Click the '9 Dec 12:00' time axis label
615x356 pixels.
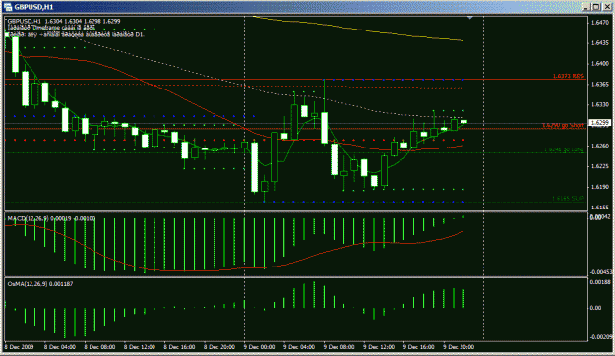click(x=379, y=347)
